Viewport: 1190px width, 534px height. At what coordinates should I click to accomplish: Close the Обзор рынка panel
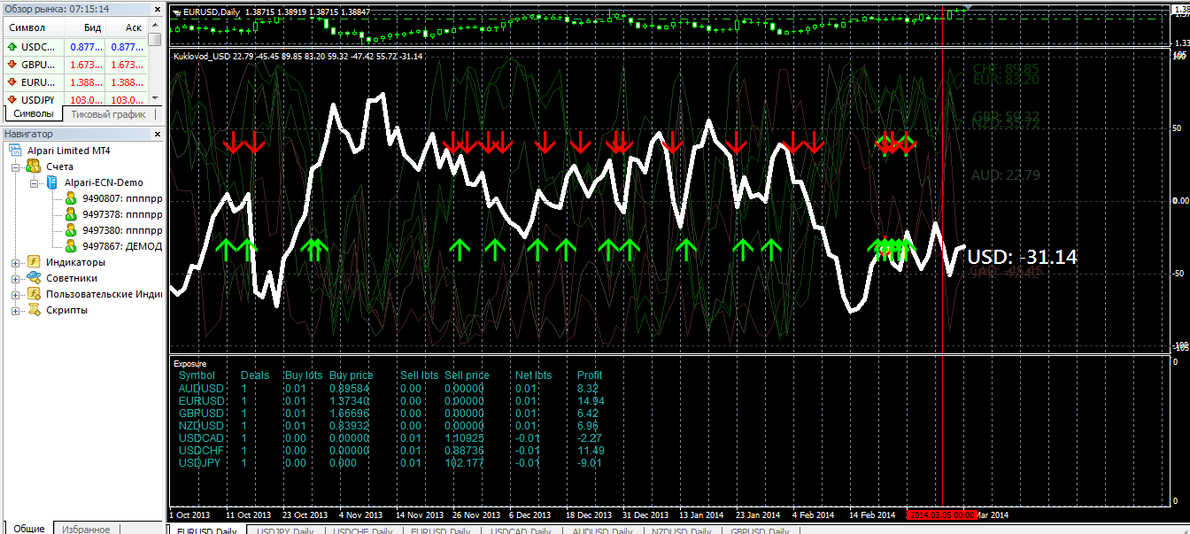click(x=158, y=8)
